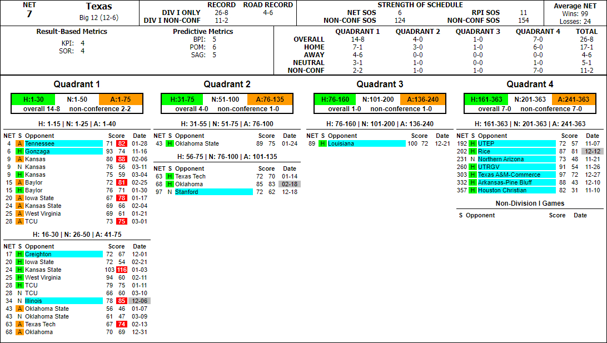Select the Gonzaga opponent entry
This screenshot has height=343, width=607.
63,151
